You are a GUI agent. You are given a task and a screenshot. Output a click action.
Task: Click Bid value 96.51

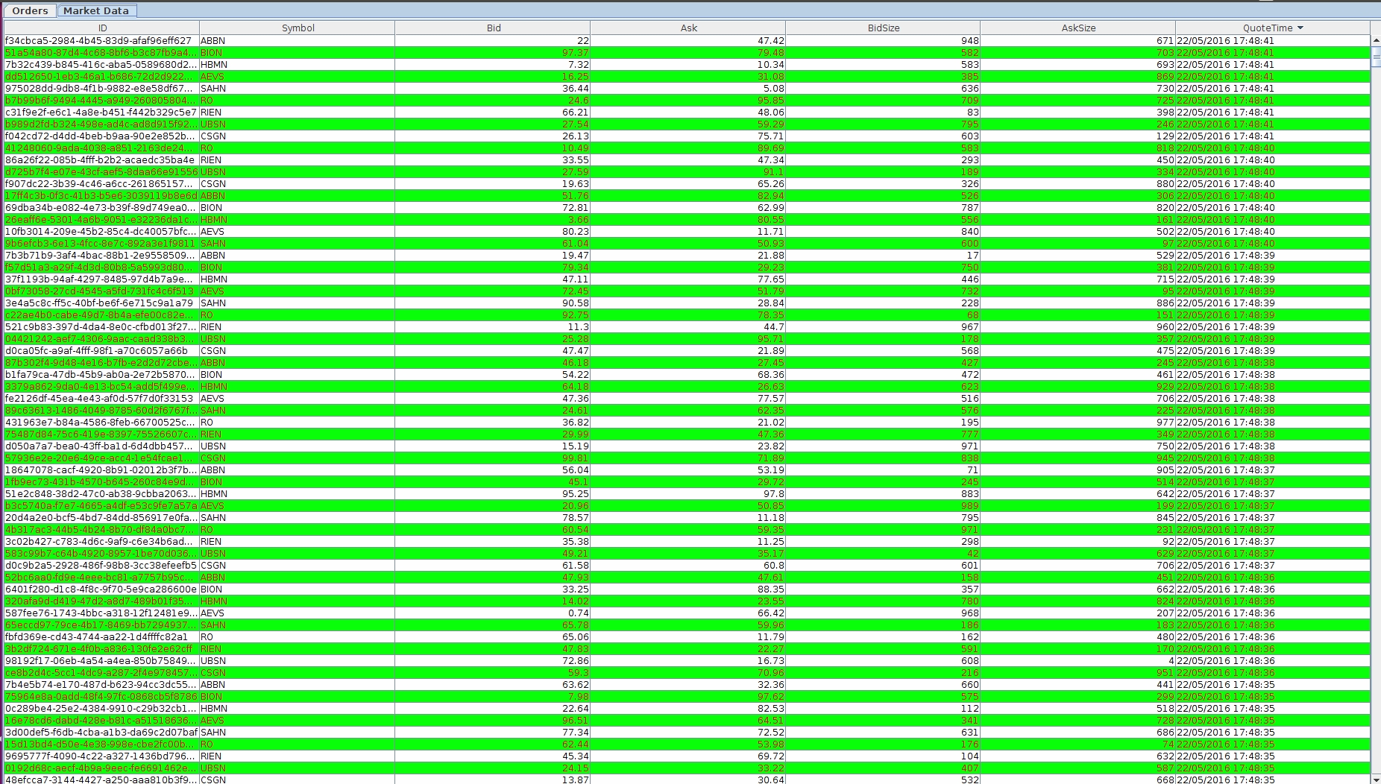tap(575, 721)
